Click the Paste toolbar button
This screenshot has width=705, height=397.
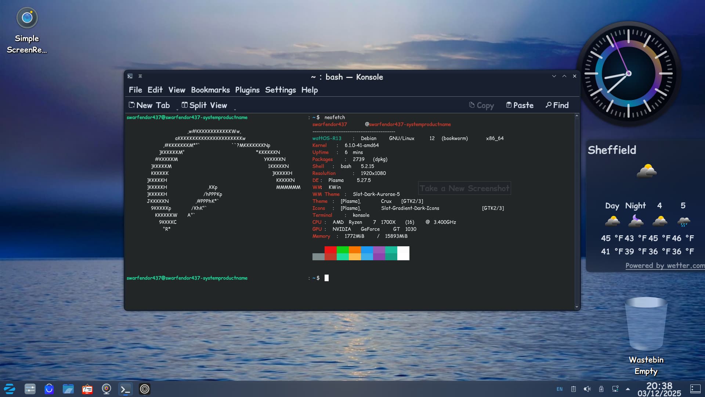click(520, 105)
